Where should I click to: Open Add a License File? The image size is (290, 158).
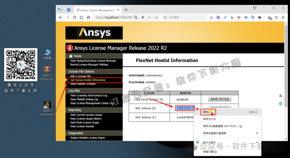click(x=80, y=76)
